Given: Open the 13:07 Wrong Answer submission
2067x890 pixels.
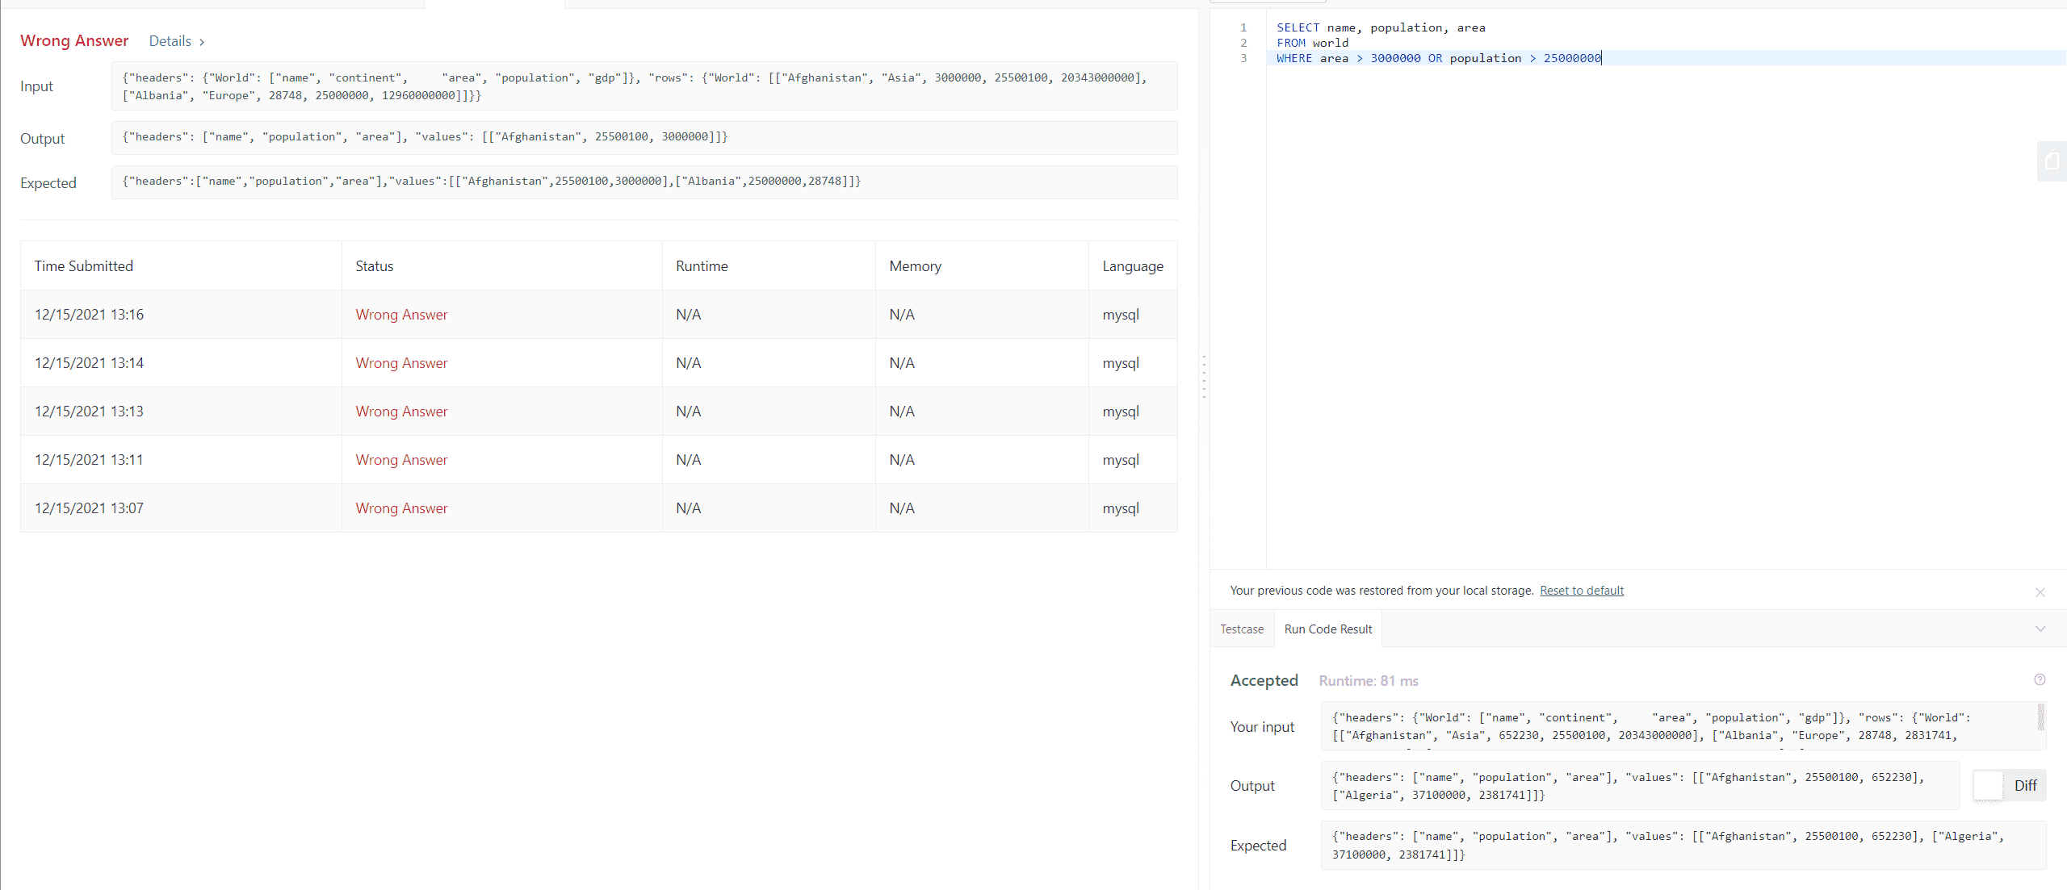Looking at the screenshot, I should [x=401, y=508].
